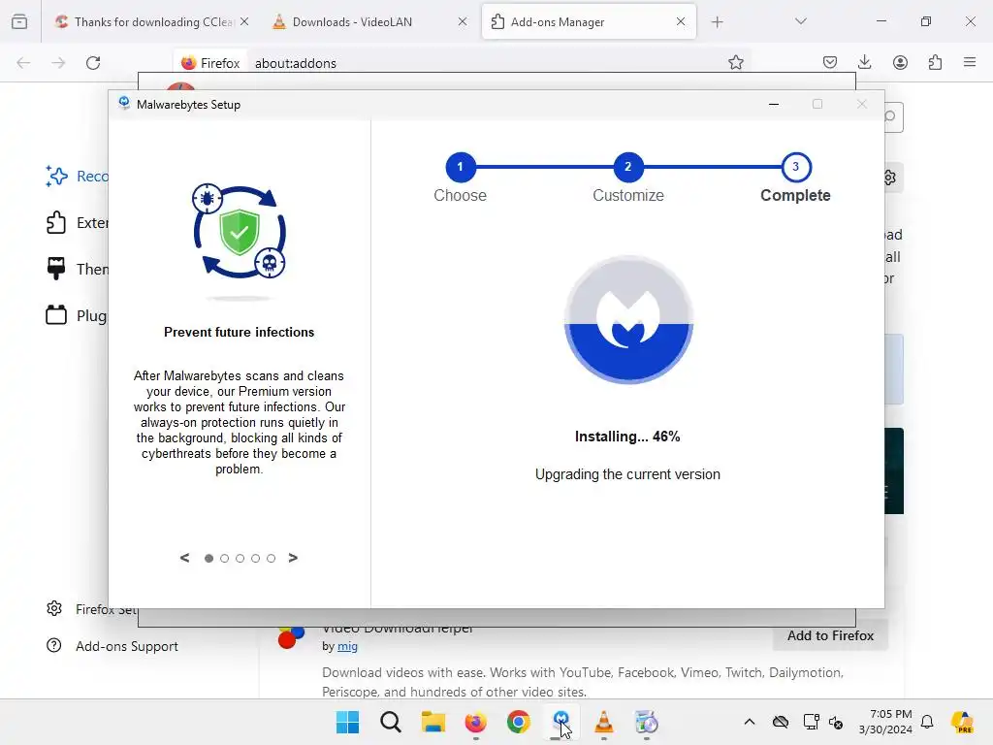Click step 1 Choose circle

click(461, 167)
